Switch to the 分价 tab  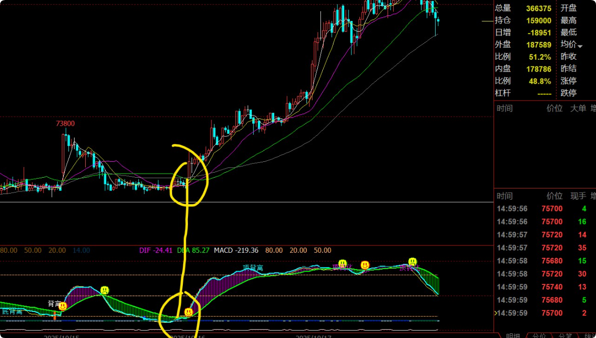tap(539, 335)
